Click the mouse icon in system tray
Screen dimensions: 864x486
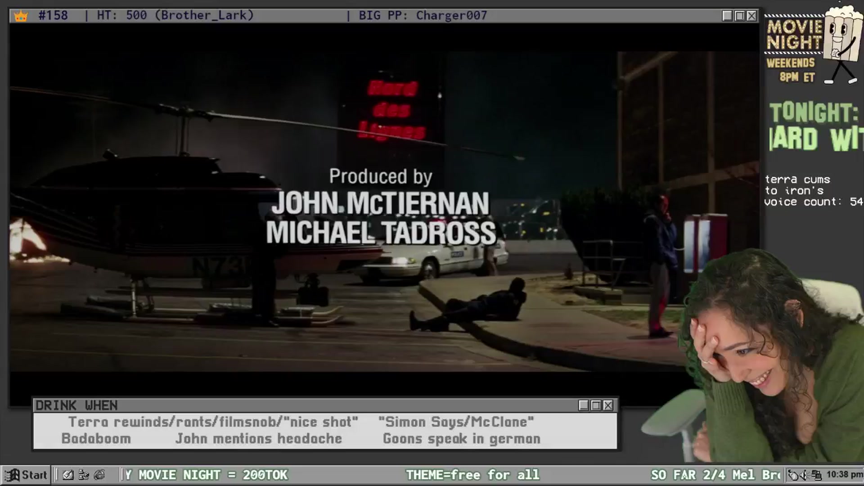(793, 475)
